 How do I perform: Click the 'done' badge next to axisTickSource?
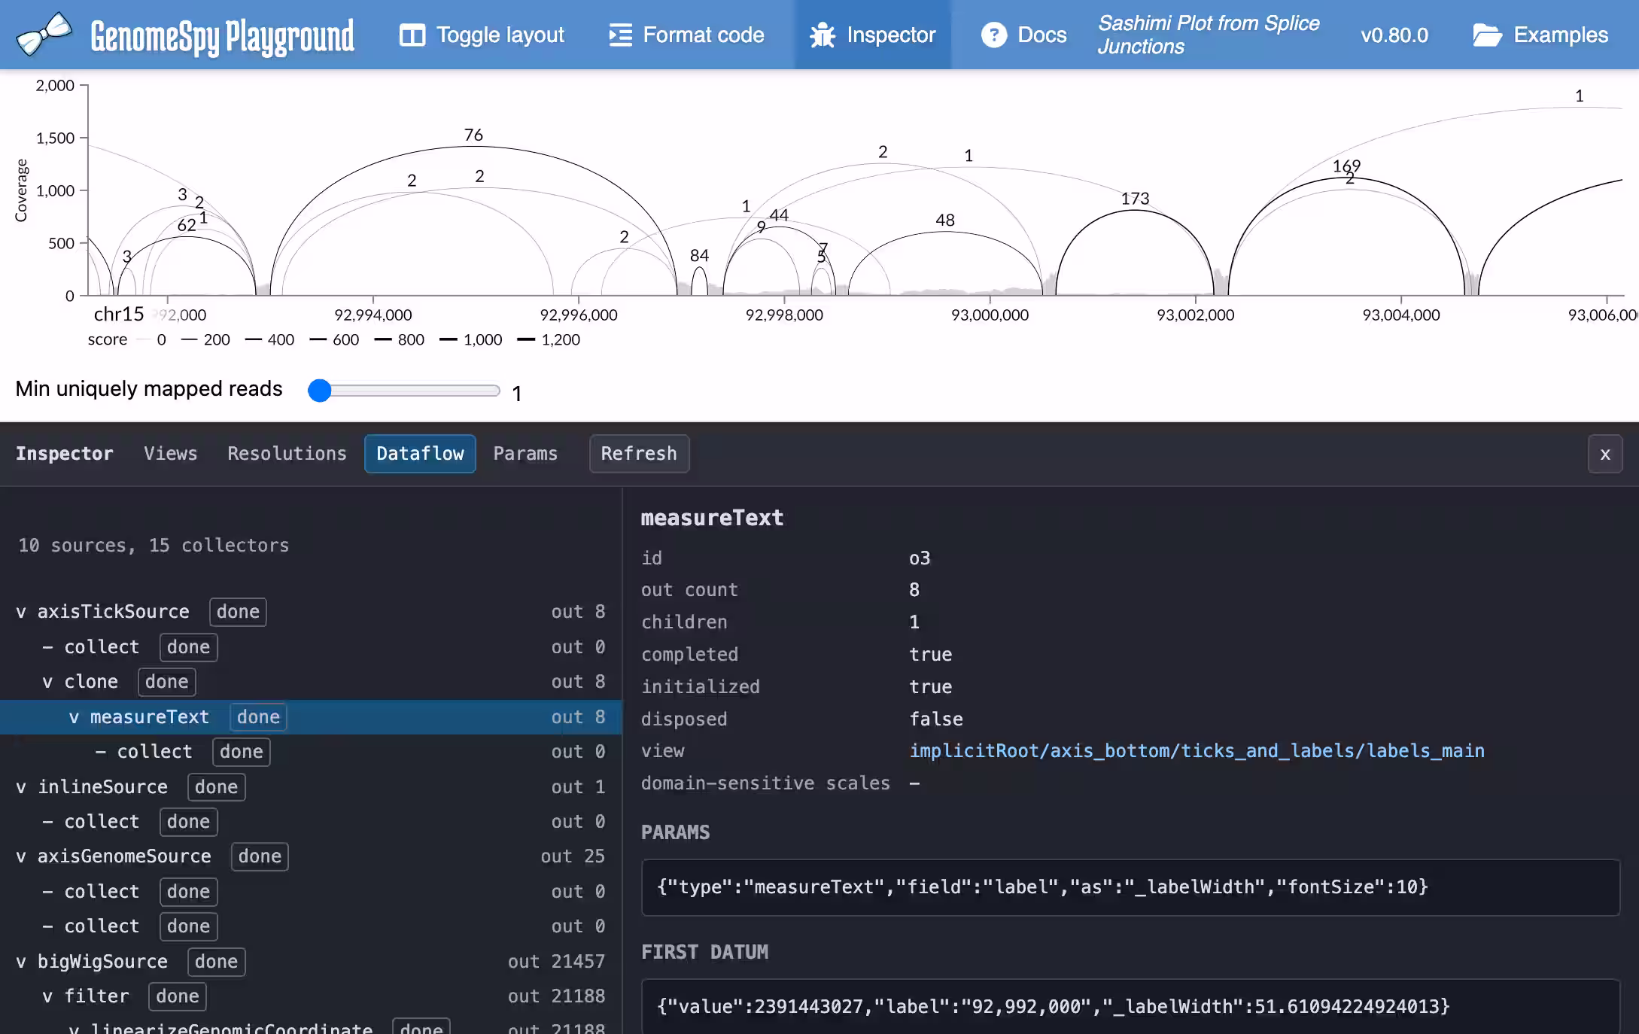[x=238, y=612]
